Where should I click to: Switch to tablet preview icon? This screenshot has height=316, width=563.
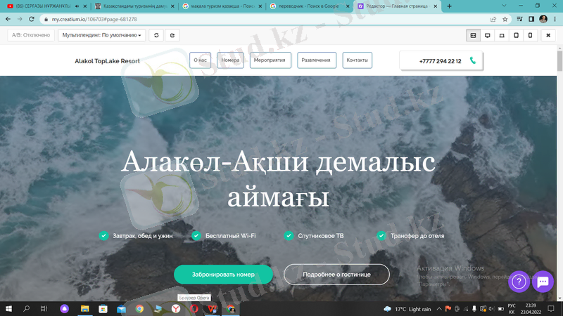(516, 36)
